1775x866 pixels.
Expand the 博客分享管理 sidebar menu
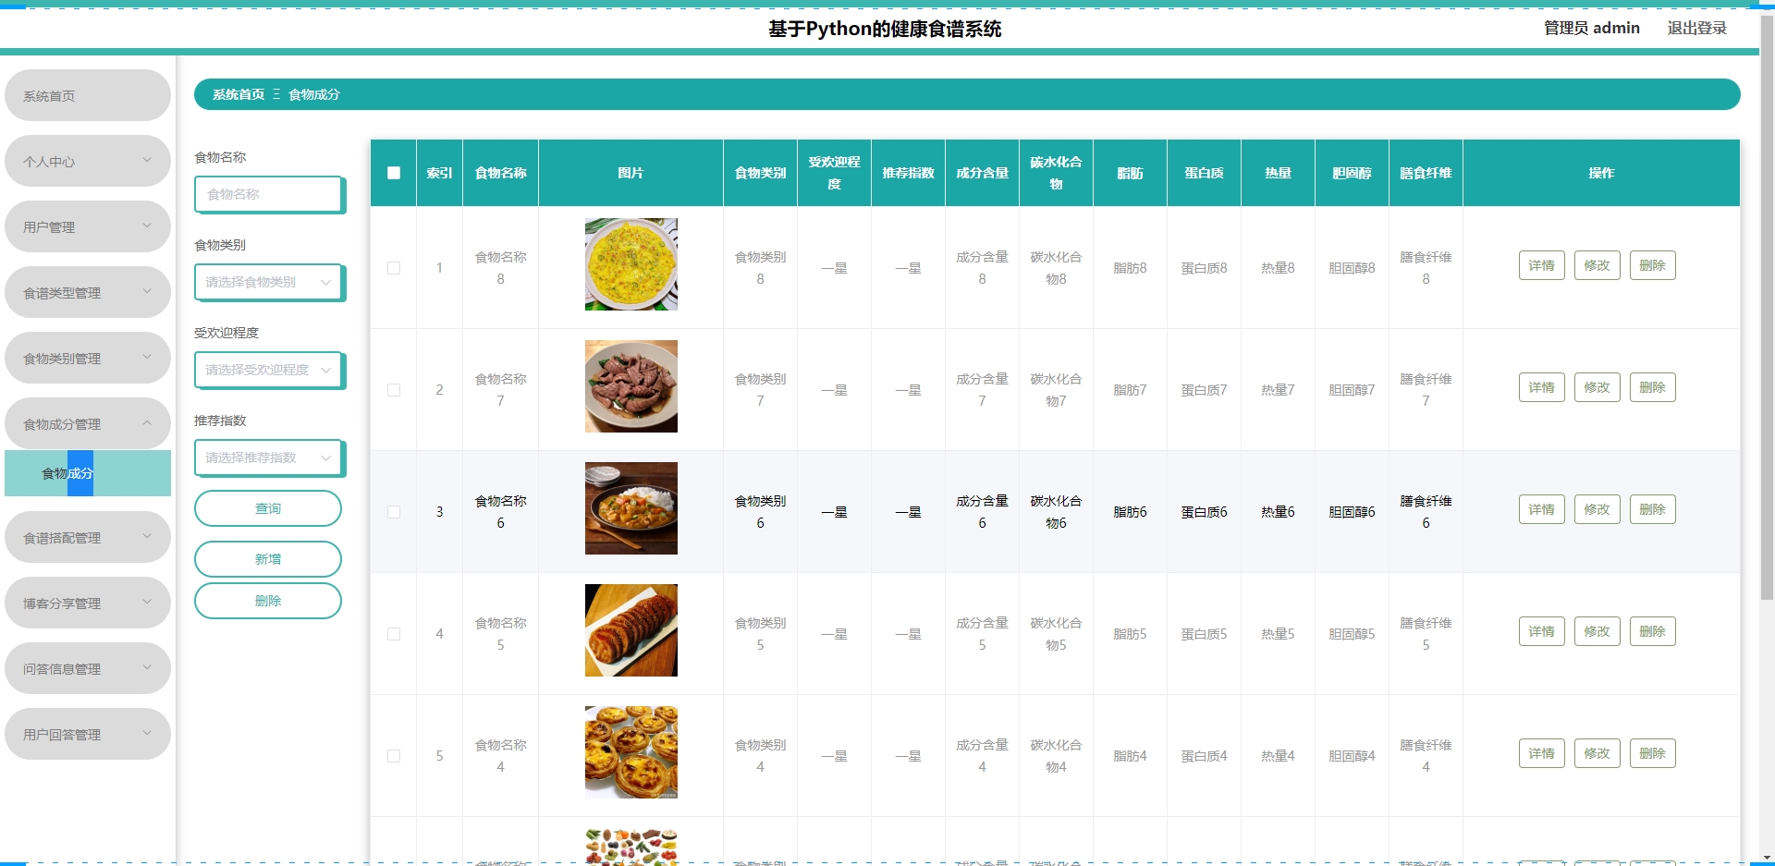pos(88,603)
